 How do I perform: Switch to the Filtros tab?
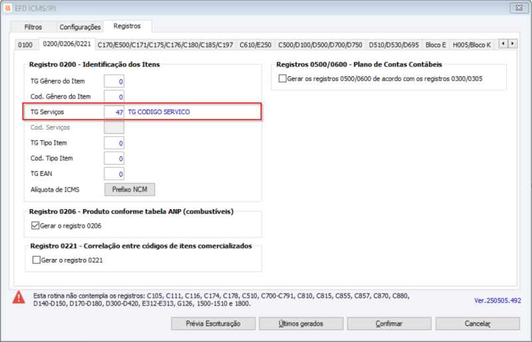33,27
